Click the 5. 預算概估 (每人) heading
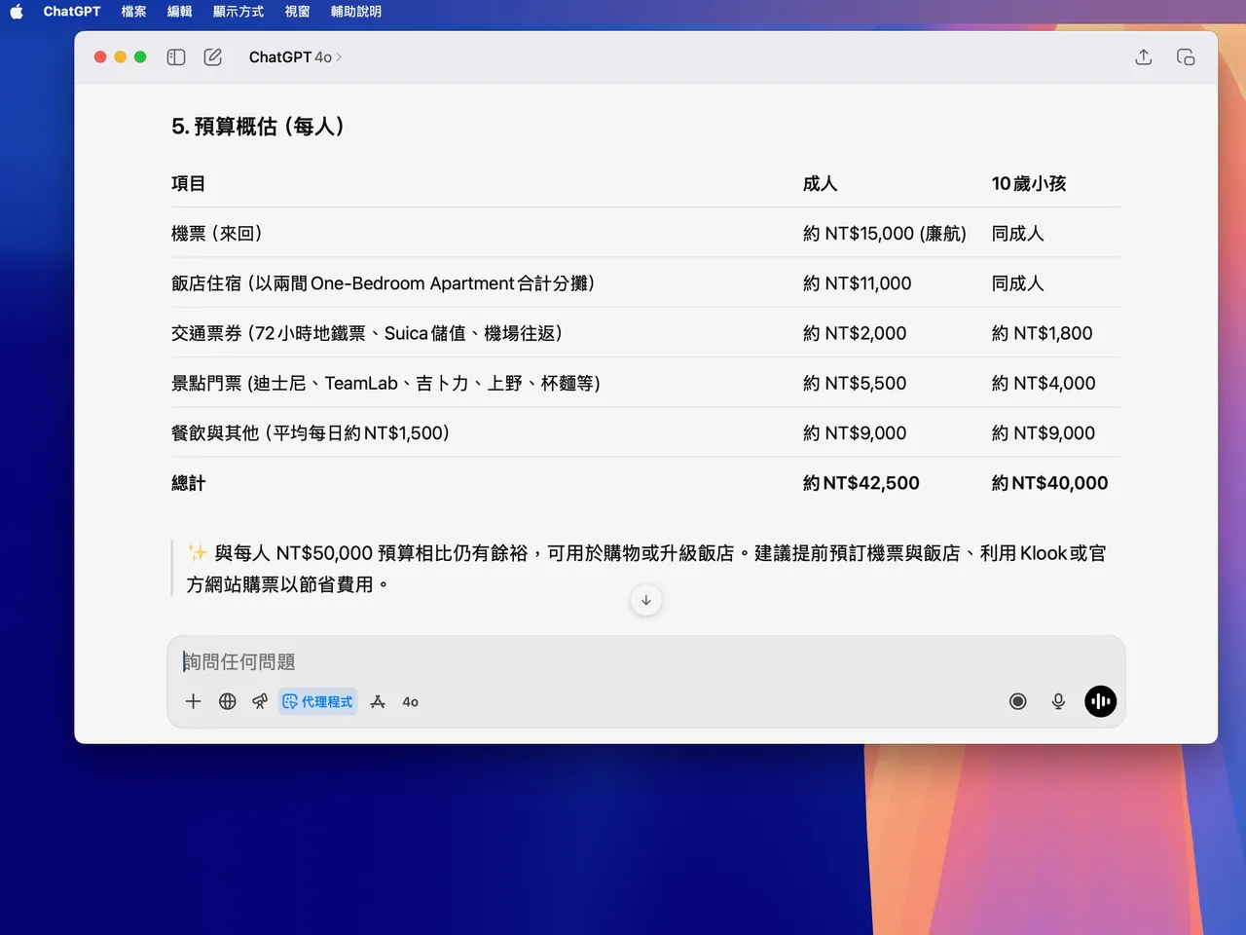The height and width of the screenshot is (935, 1246). tap(258, 127)
